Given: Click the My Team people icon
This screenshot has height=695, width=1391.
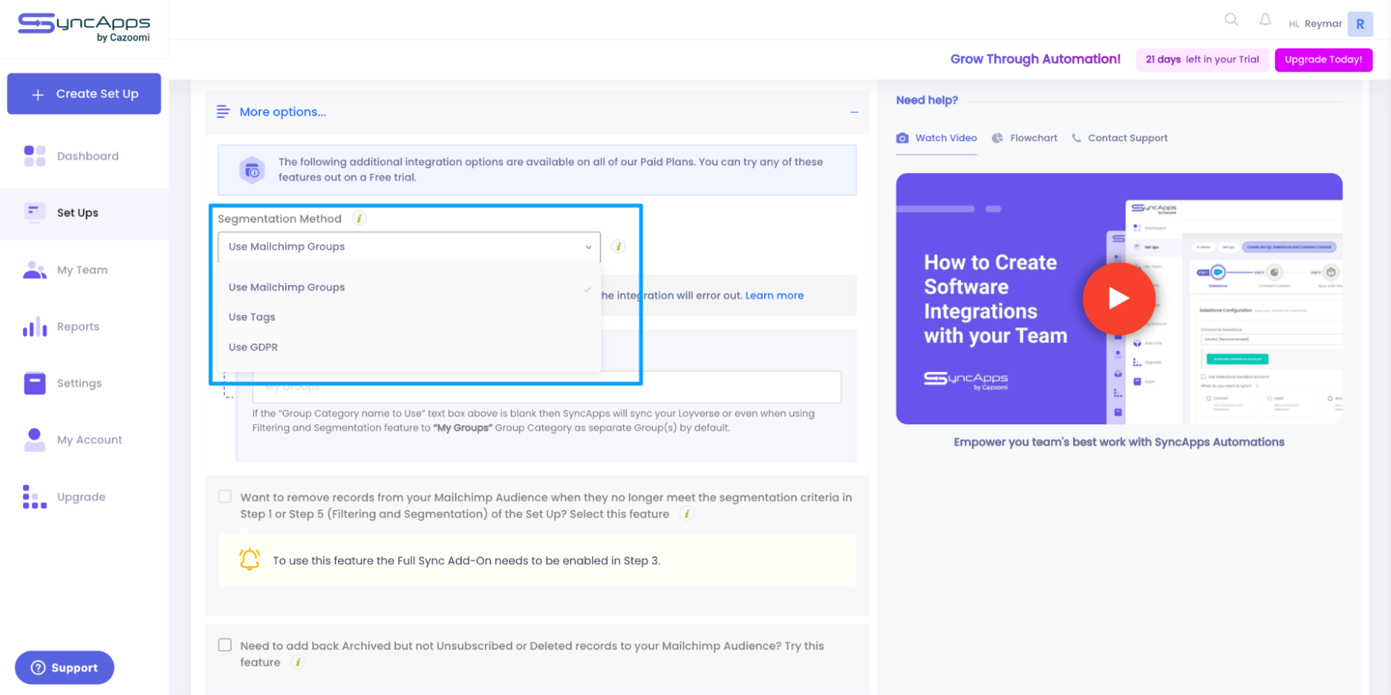Looking at the screenshot, I should pyautogui.click(x=35, y=269).
